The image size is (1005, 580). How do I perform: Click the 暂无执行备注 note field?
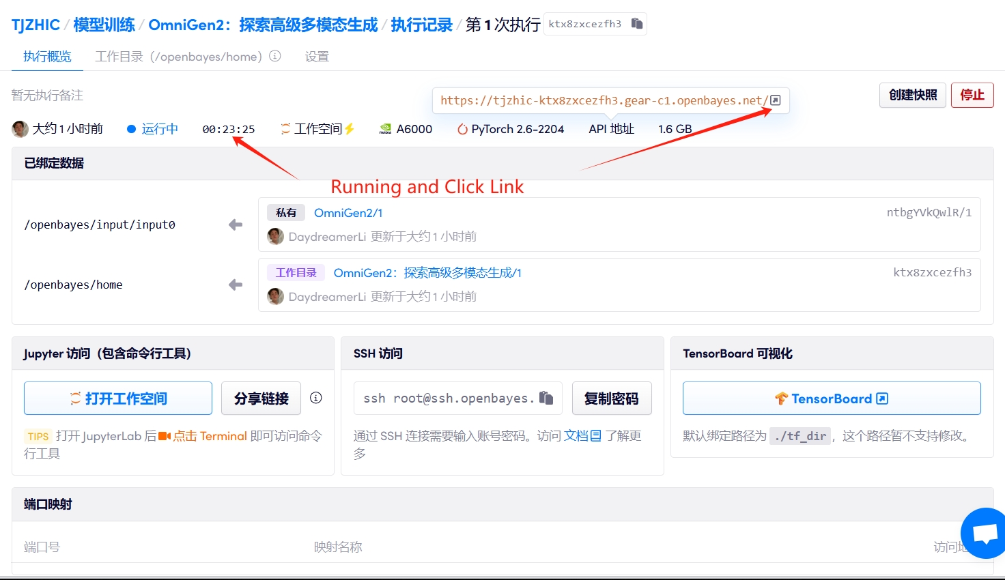pyautogui.click(x=48, y=96)
